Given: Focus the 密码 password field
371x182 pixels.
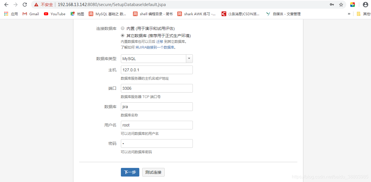Looking at the screenshot, I should [x=157, y=143].
